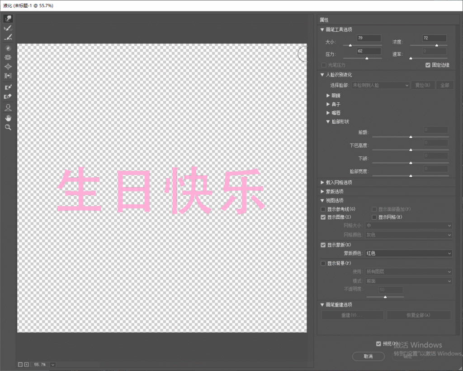Adjust the 脸部宽度 slider

click(x=411, y=176)
